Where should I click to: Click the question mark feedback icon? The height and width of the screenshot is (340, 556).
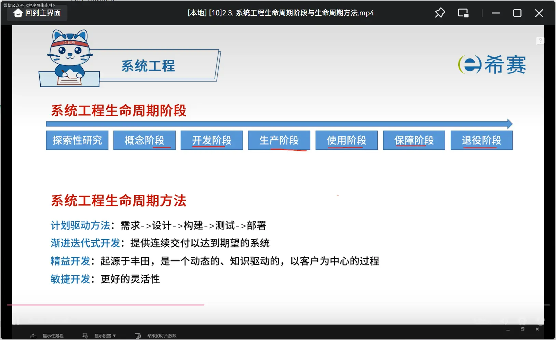pos(540,41)
